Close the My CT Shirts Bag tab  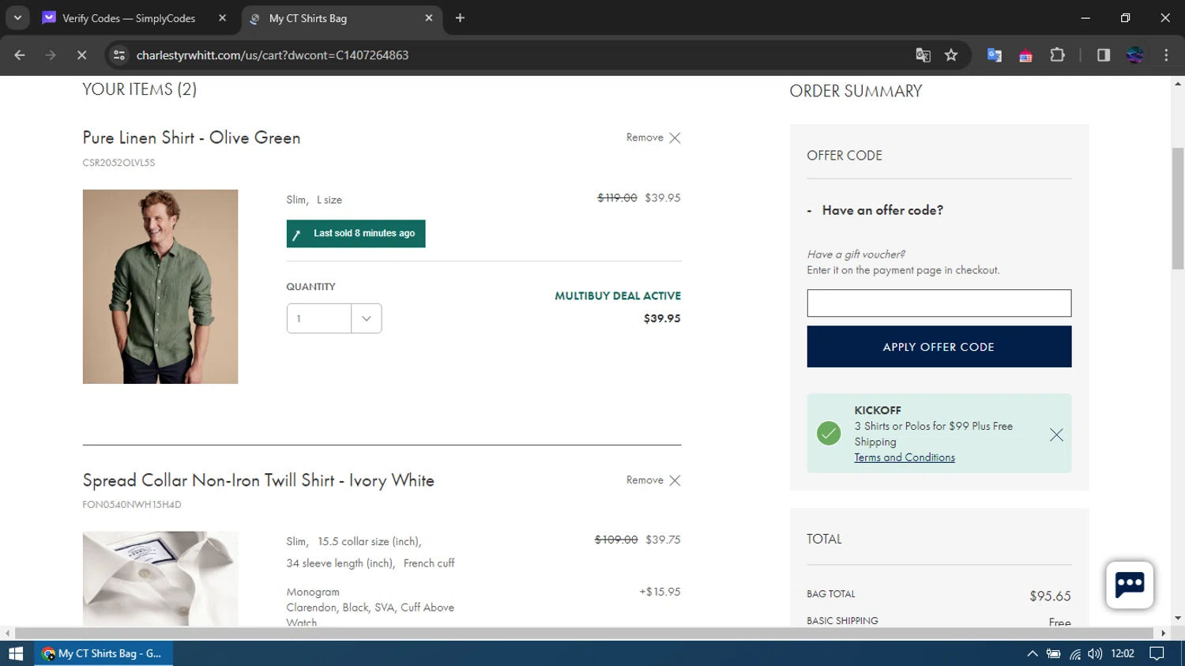(x=429, y=18)
